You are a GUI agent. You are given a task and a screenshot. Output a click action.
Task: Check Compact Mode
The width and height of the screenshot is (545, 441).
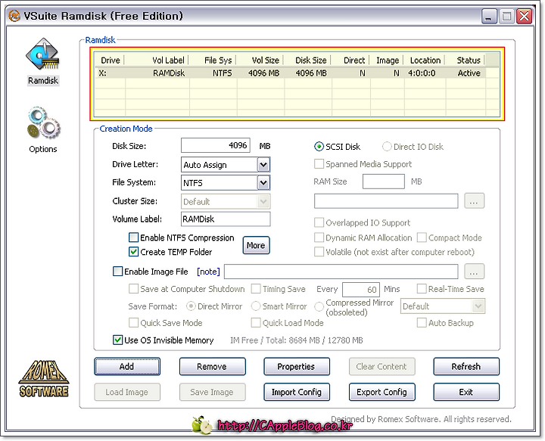coord(422,238)
